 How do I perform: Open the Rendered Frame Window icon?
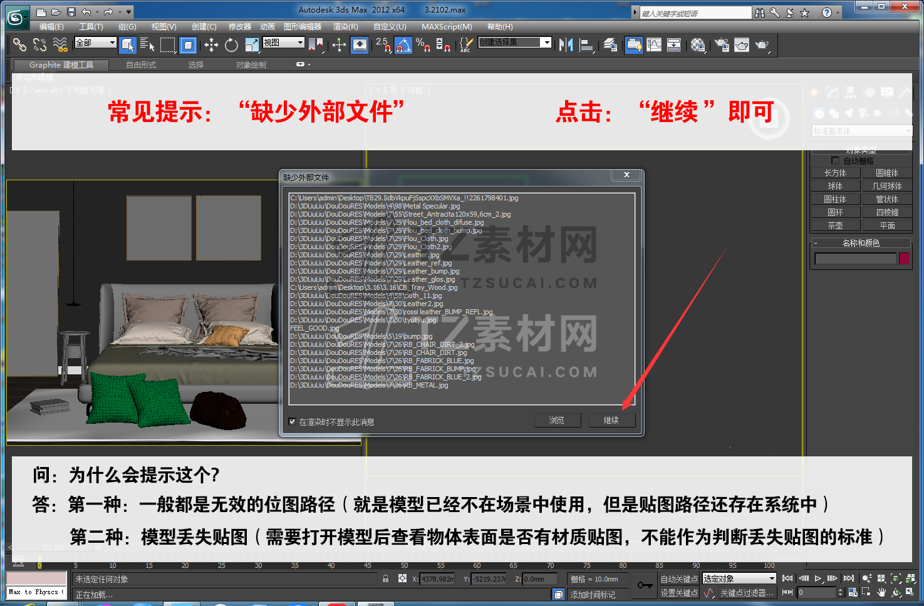tap(742, 44)
